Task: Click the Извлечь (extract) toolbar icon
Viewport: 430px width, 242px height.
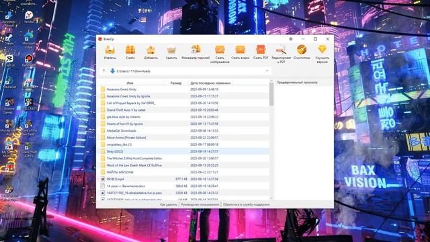Action: coord(110,50)
